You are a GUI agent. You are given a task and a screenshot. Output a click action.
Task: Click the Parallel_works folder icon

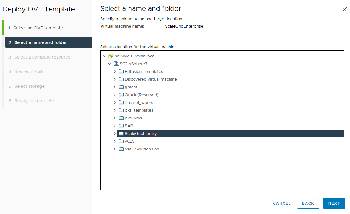[x=121, y=103]
